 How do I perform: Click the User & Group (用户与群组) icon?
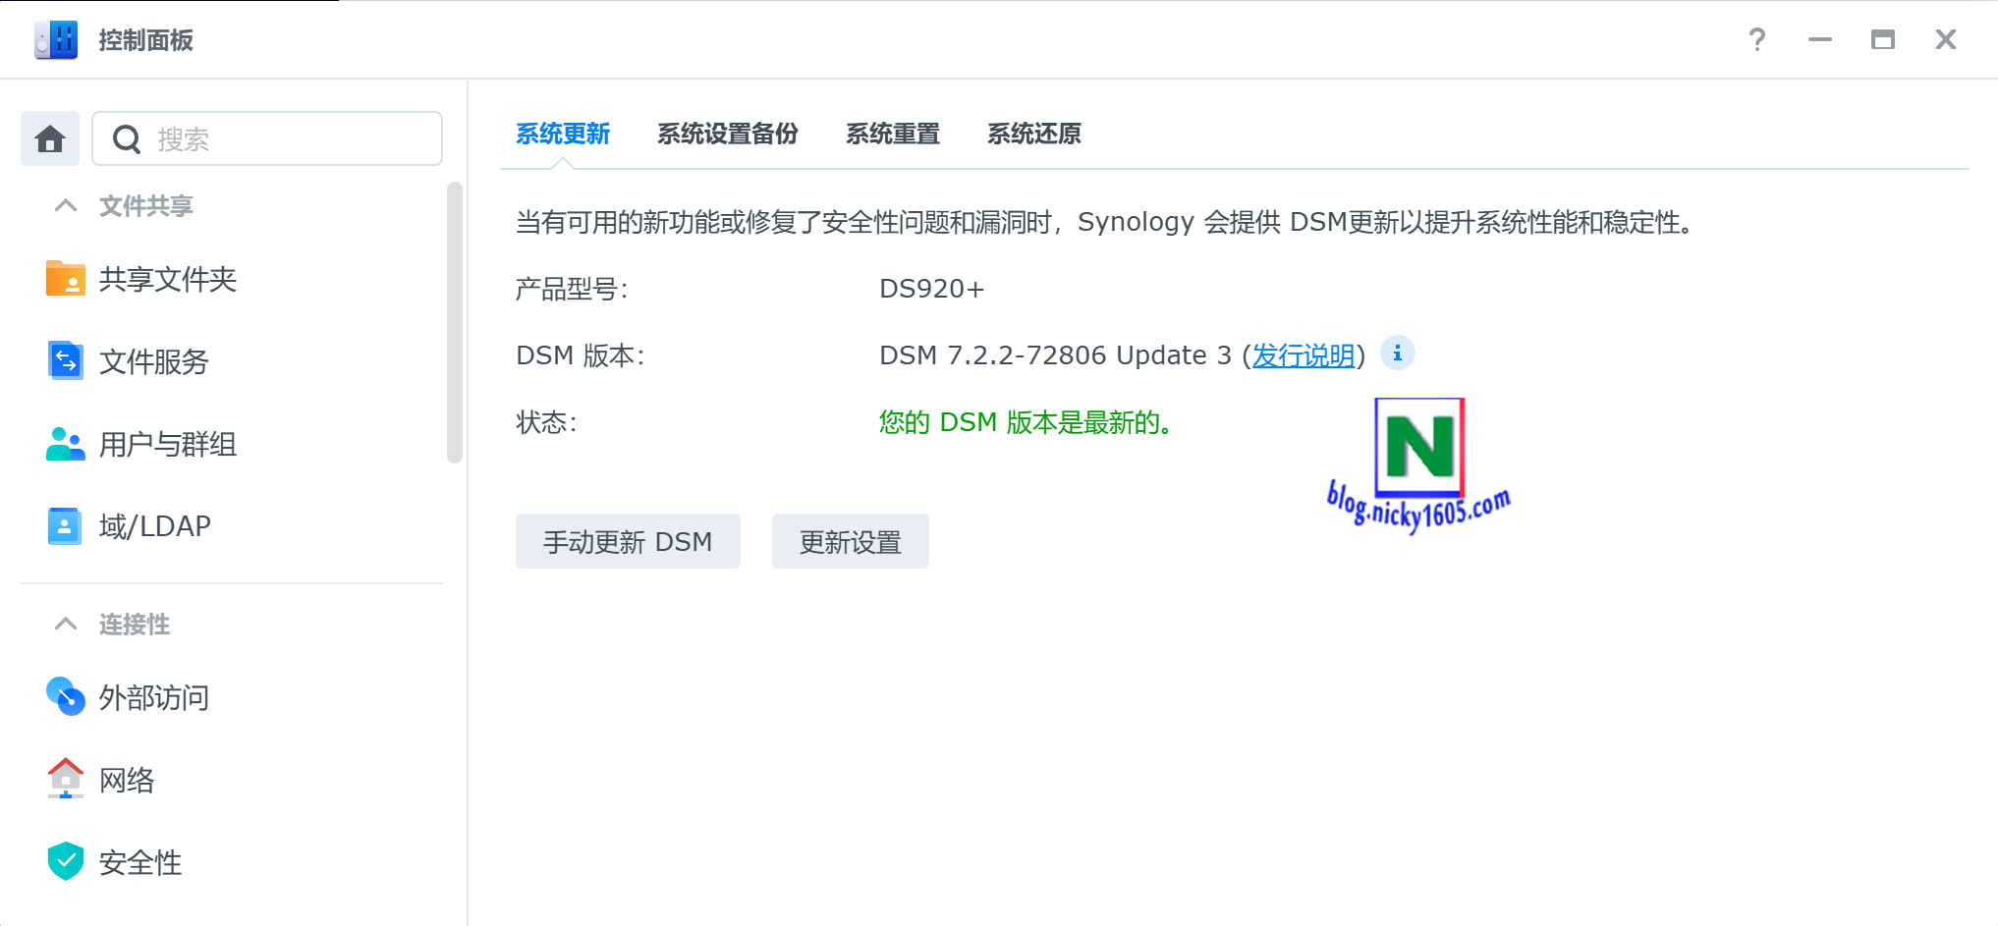point(66,444)
